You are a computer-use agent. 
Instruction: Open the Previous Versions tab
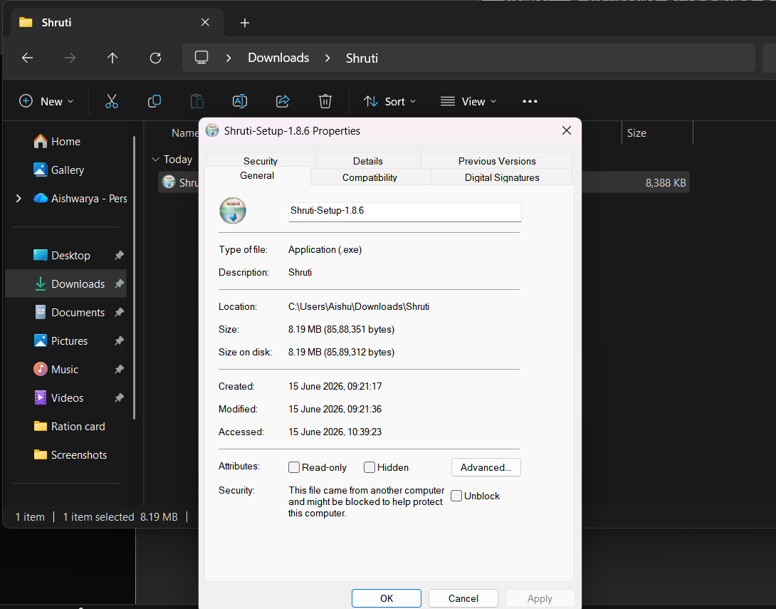(497, 161)
